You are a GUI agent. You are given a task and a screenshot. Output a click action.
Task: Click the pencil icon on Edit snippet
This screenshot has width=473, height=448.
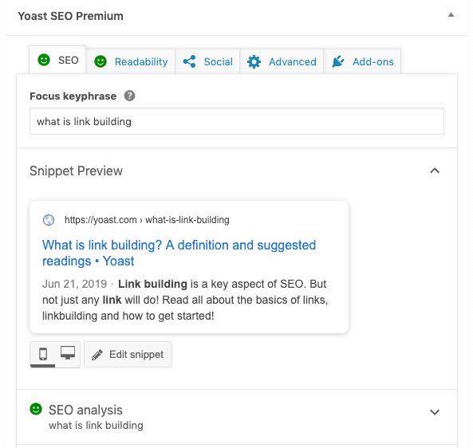point(97,355)
